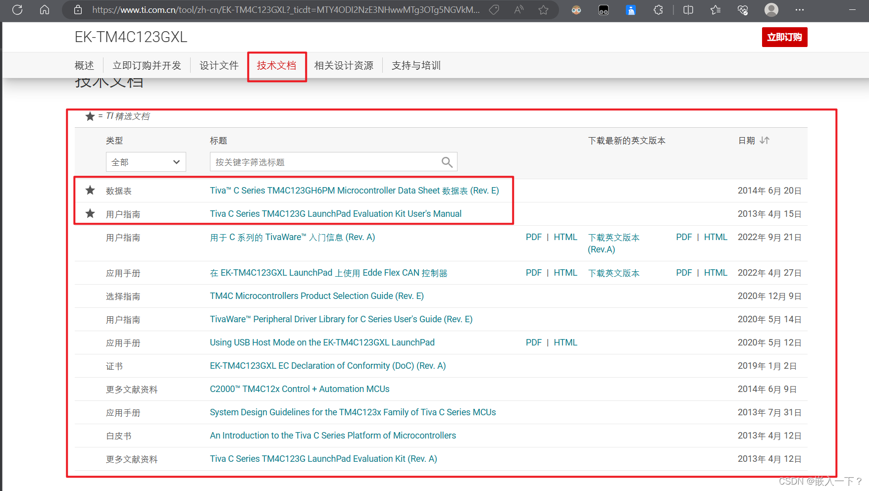The image size is (869, 491).
Task: Click the search magnifier in title filter
Action: click(447, 162)
